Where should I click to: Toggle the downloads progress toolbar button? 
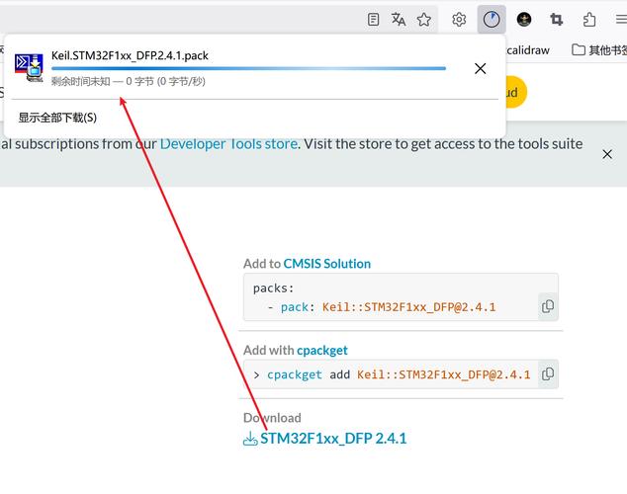[x=492, y=19]
